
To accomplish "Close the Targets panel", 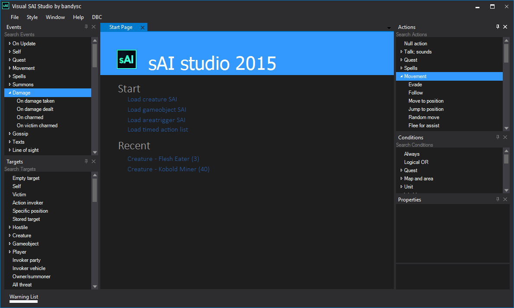I will click(93, 161).
